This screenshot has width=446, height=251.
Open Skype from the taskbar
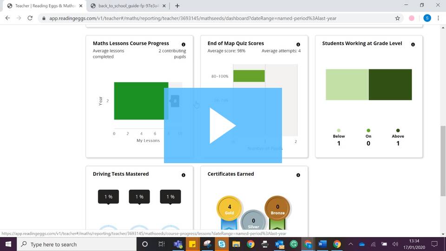click(x=222, y=244)
